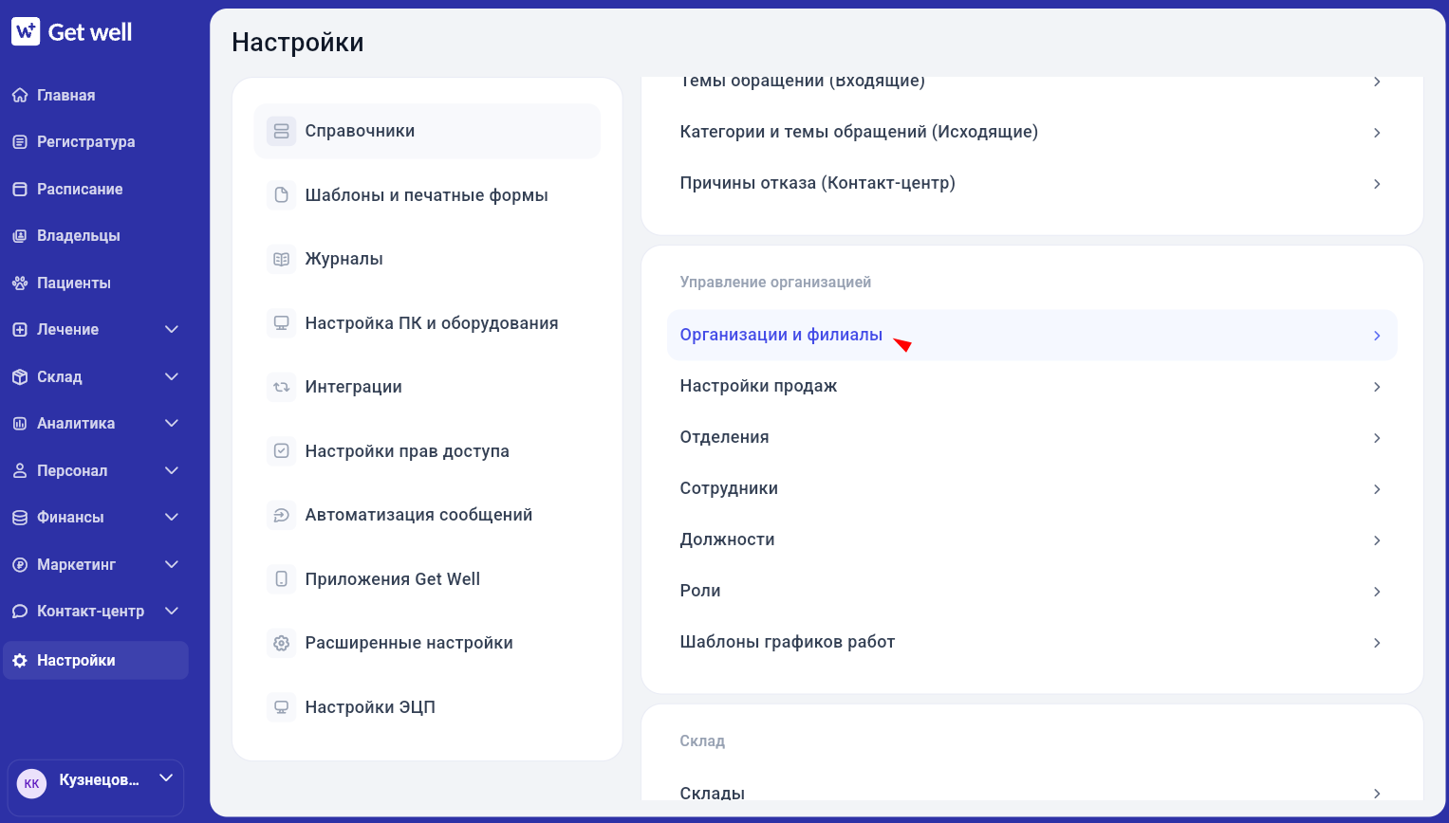Click the Расширенные настройки gear icon
This screenshot has width=1449, height=823.
pyautogui.click(x=282, y=643)
